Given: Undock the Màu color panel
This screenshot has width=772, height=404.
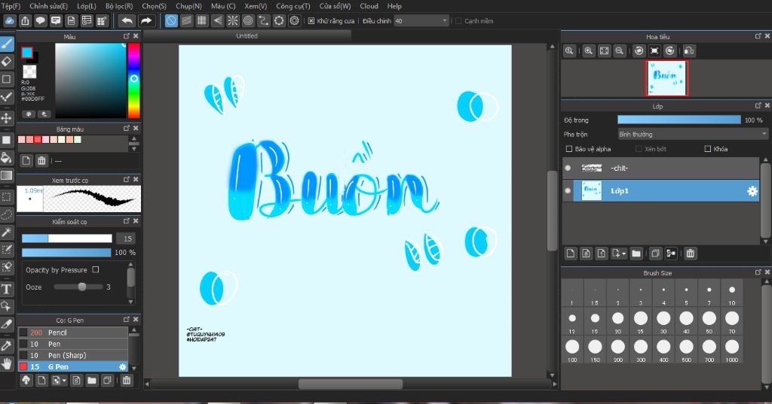Looking at the screenshot, I should pyautogui.click(x=127, y=36).
